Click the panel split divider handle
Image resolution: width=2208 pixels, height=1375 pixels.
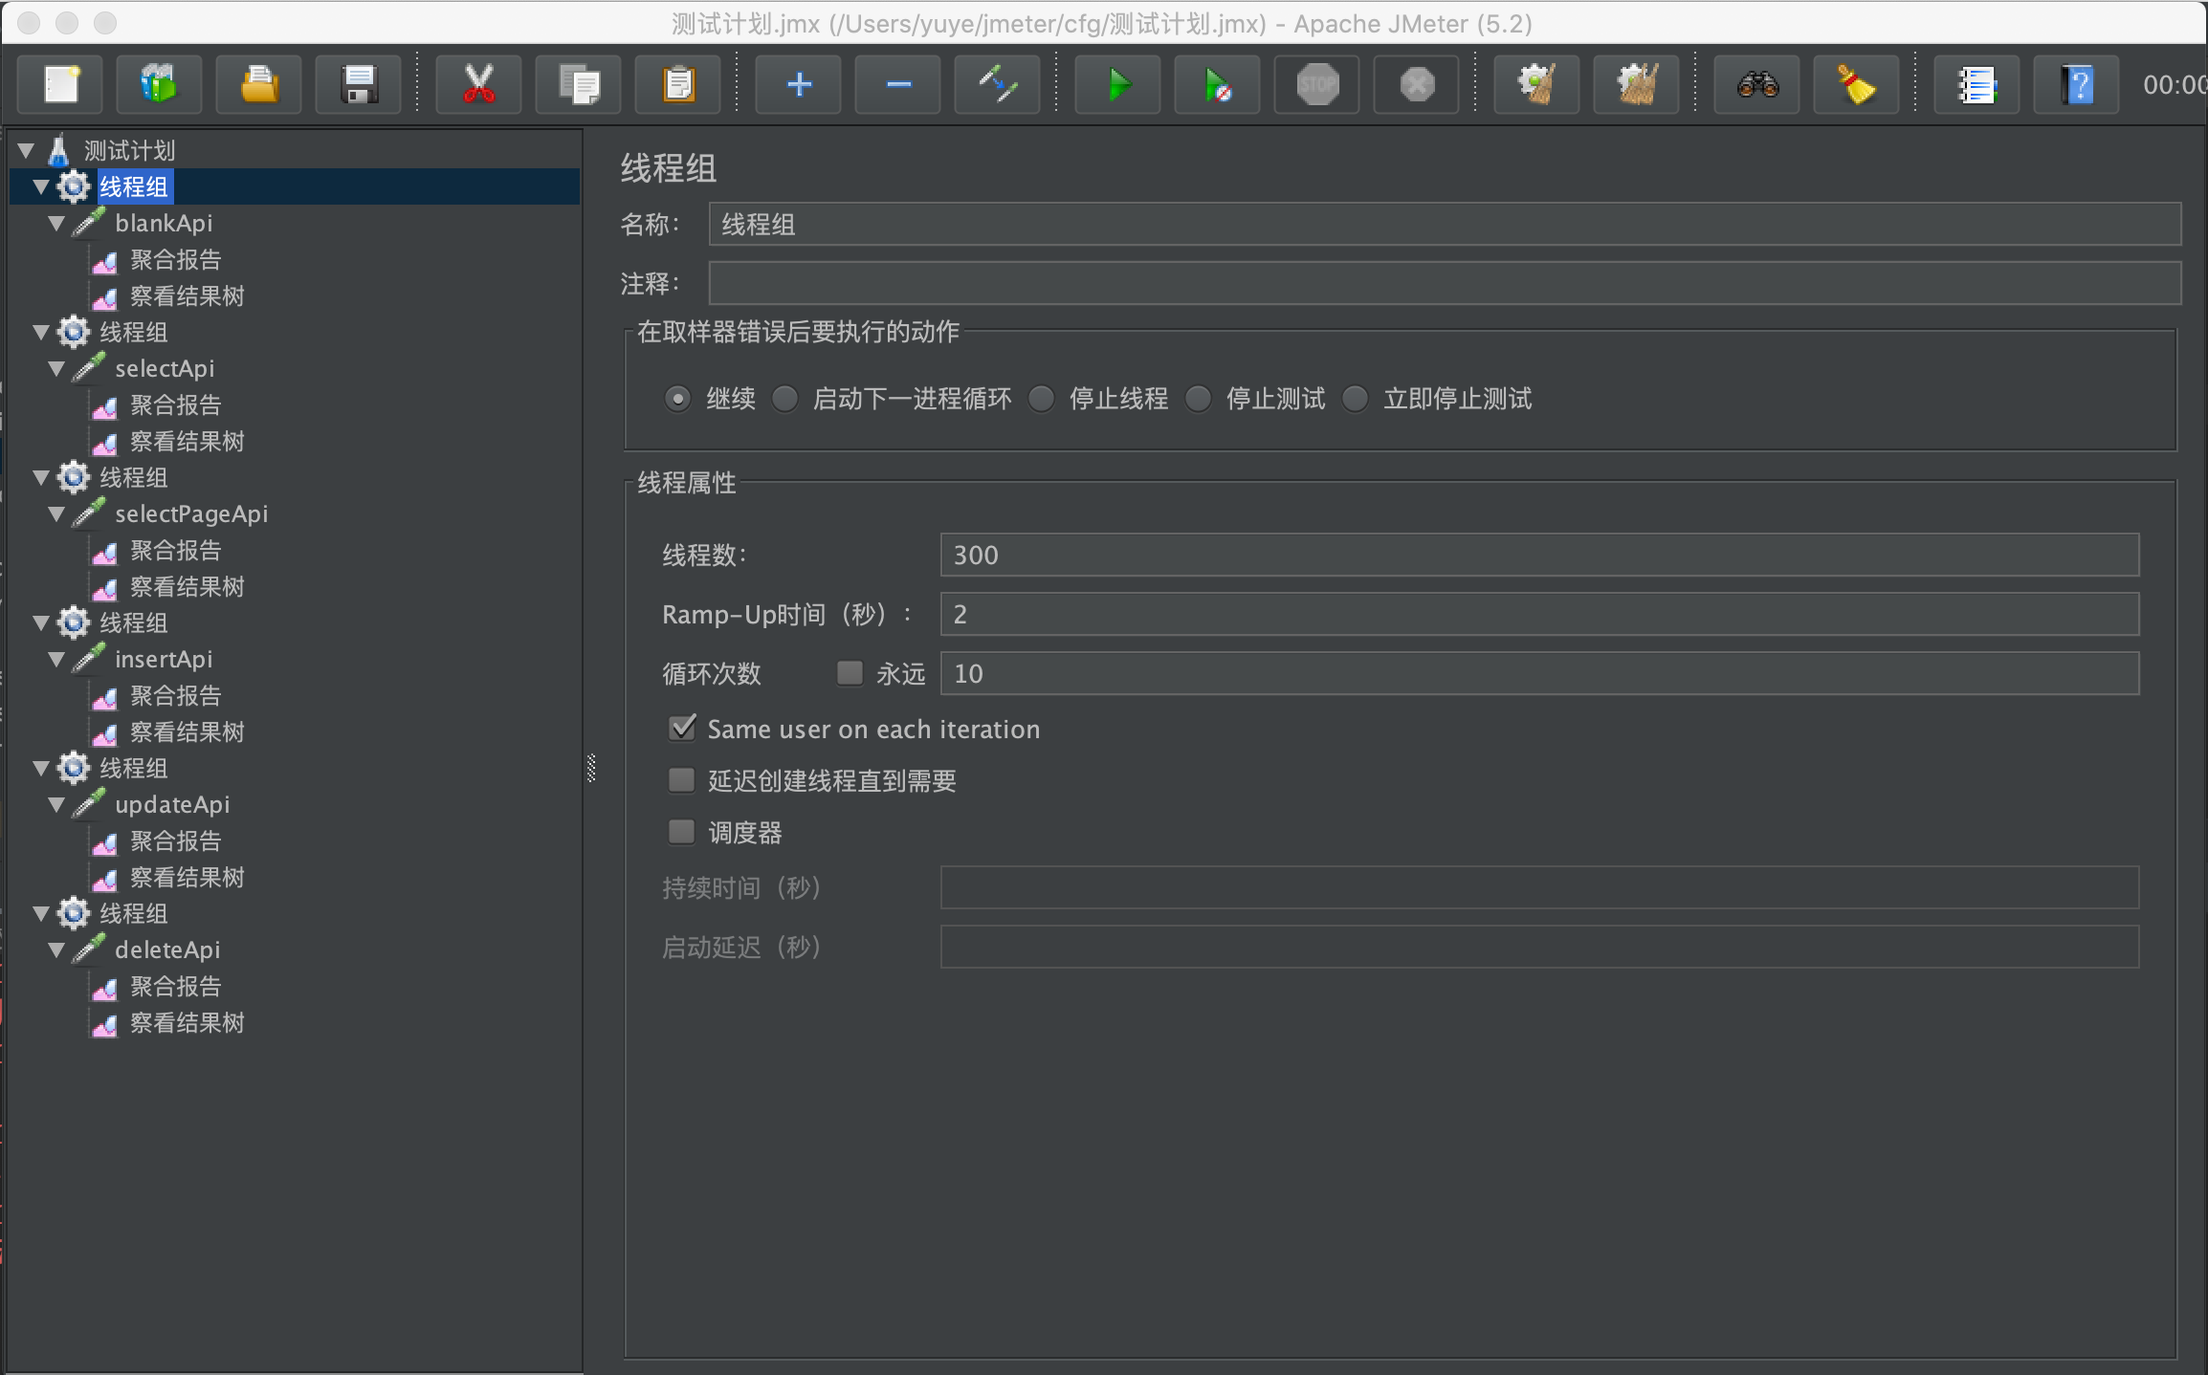click(x=591, y=768)
